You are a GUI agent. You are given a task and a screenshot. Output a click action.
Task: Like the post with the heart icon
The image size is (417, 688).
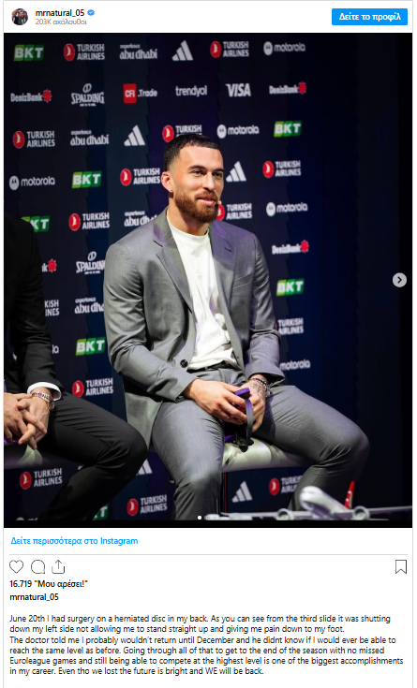[16, 567]
